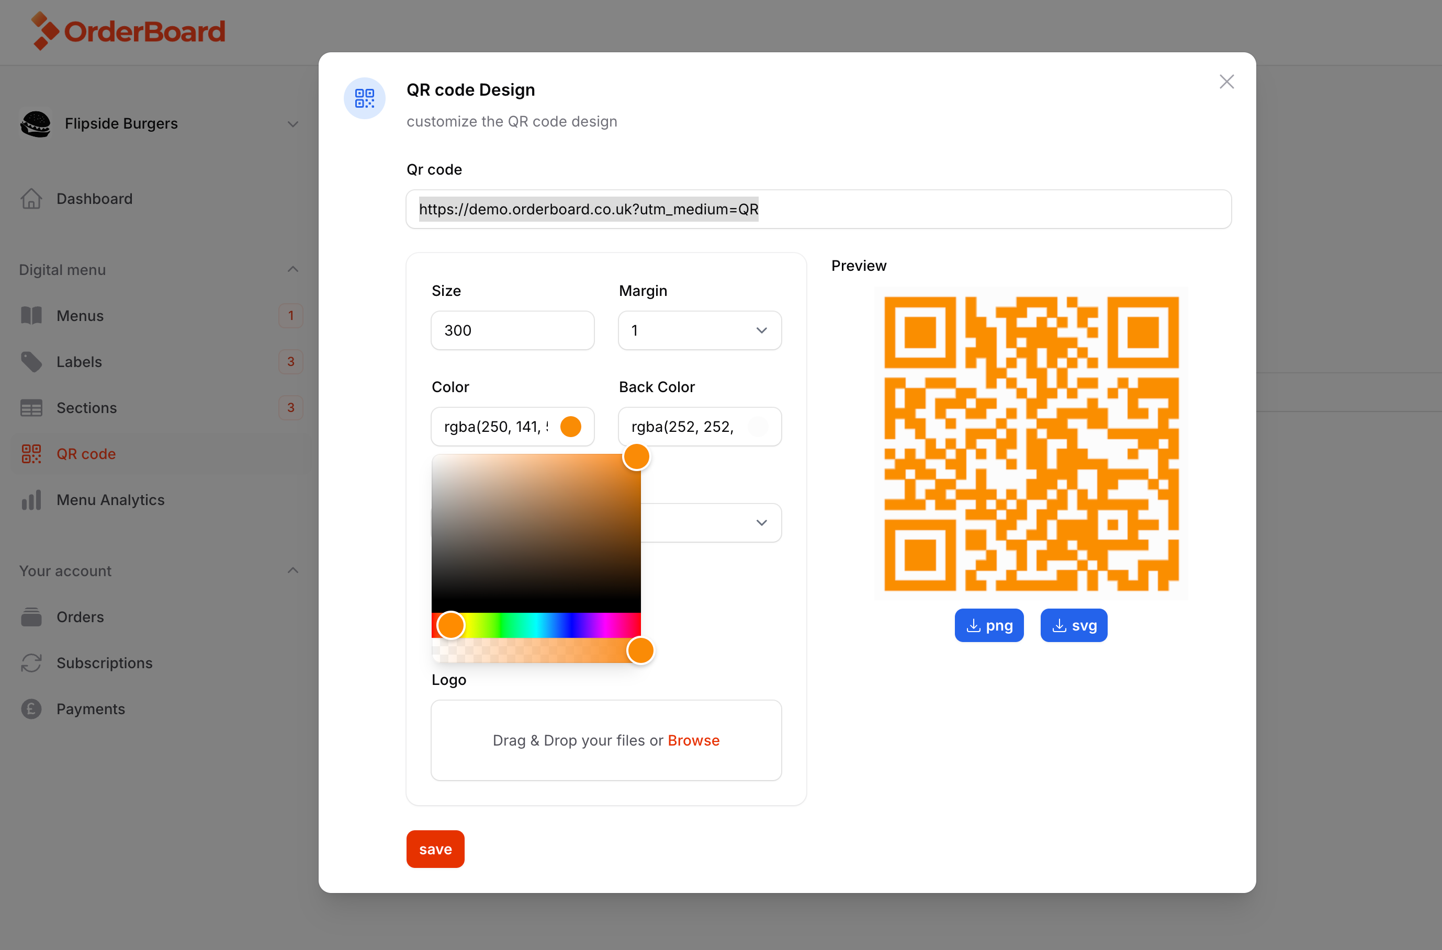Viewport: 1442px width, 950px height.
Task: Collapse the Digital menu section
Action: (292, 270)
